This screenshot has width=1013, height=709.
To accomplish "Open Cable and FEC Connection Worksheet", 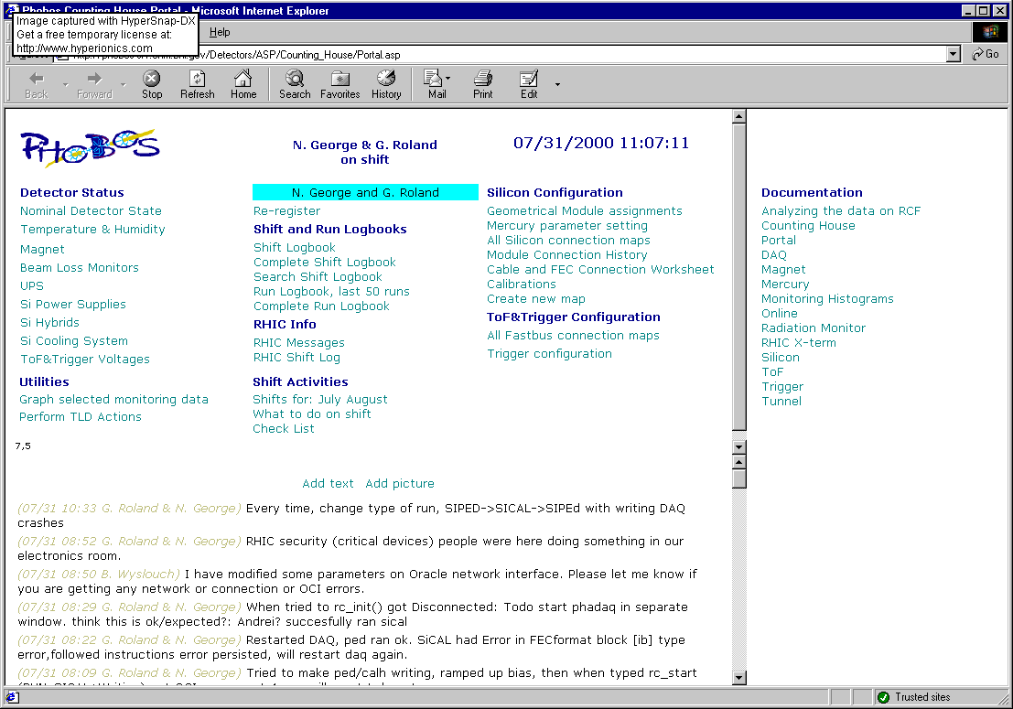I will (x=600, y=270).
